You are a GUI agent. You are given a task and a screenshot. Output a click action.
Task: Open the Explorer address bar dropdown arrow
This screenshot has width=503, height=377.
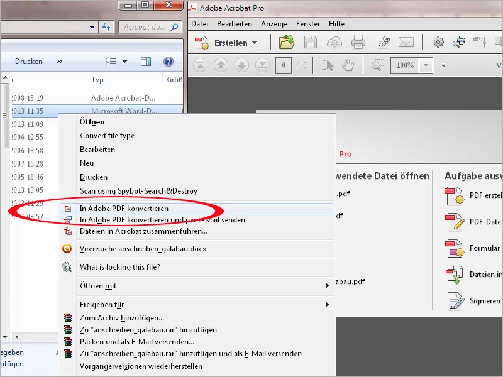point(92,27)
